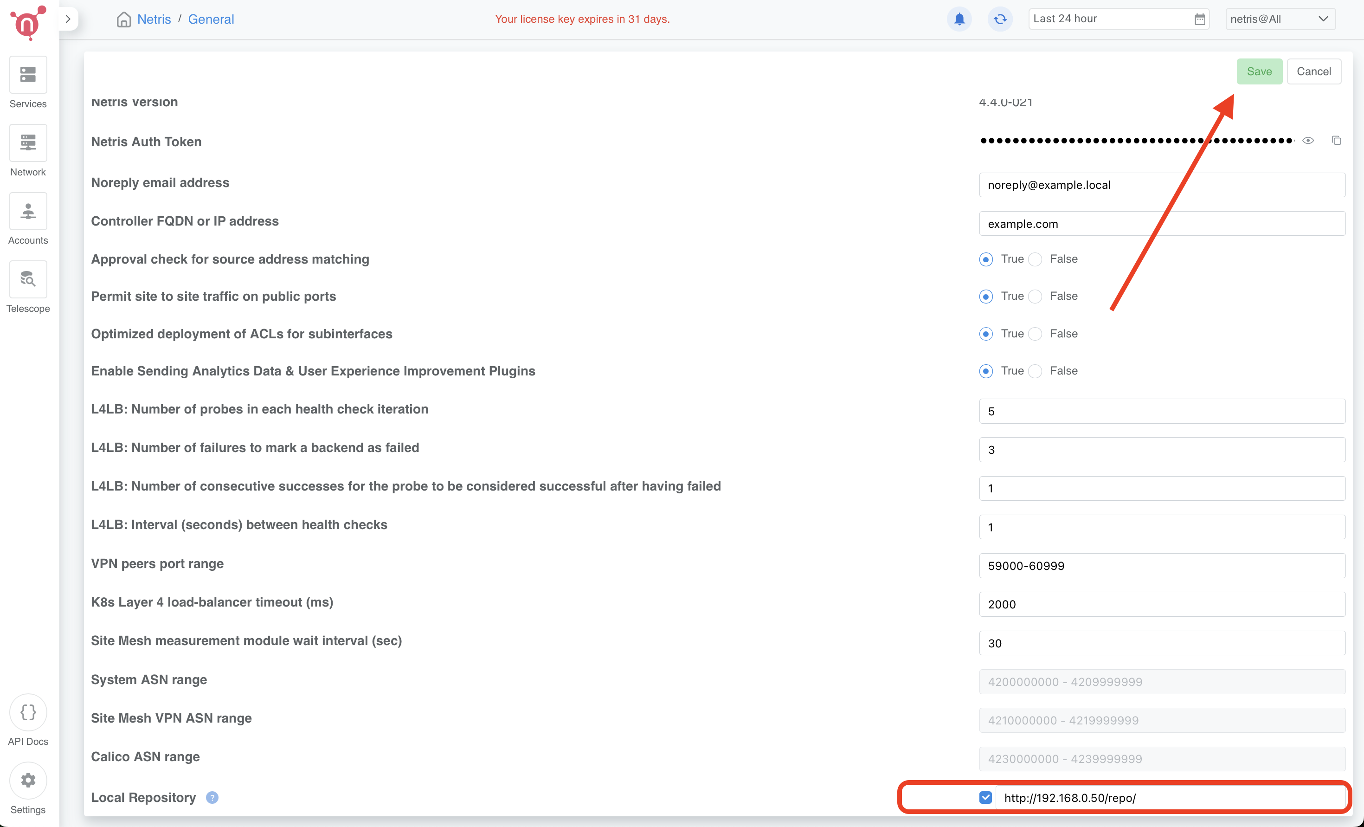
Task: Save the general settings
Action: [1259, 71]
